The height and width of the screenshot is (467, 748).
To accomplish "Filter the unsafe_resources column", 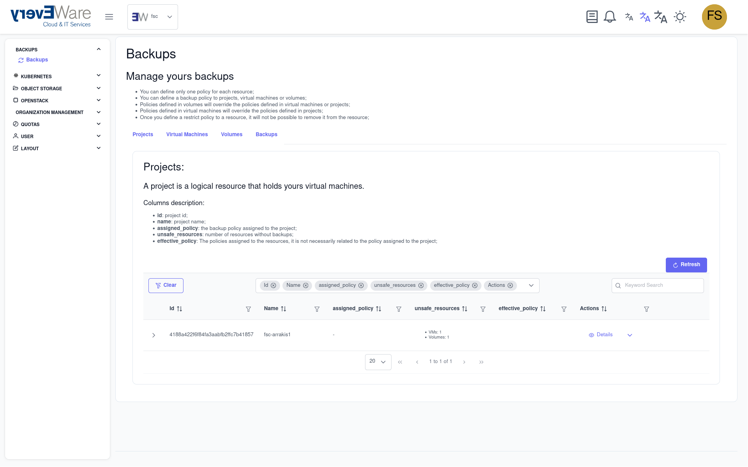I will [483, 309].
